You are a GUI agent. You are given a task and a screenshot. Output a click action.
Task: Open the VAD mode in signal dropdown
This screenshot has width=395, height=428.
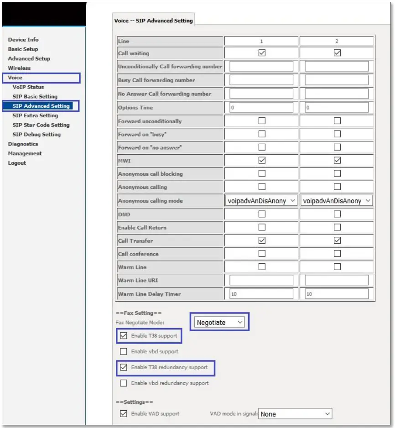[x=295, y=413]
